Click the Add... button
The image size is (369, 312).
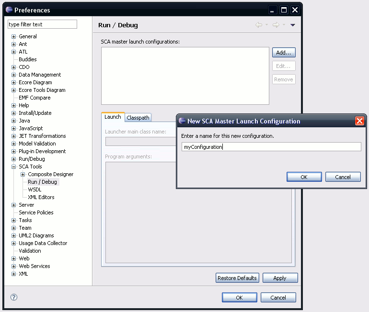[x=284, y=52]
